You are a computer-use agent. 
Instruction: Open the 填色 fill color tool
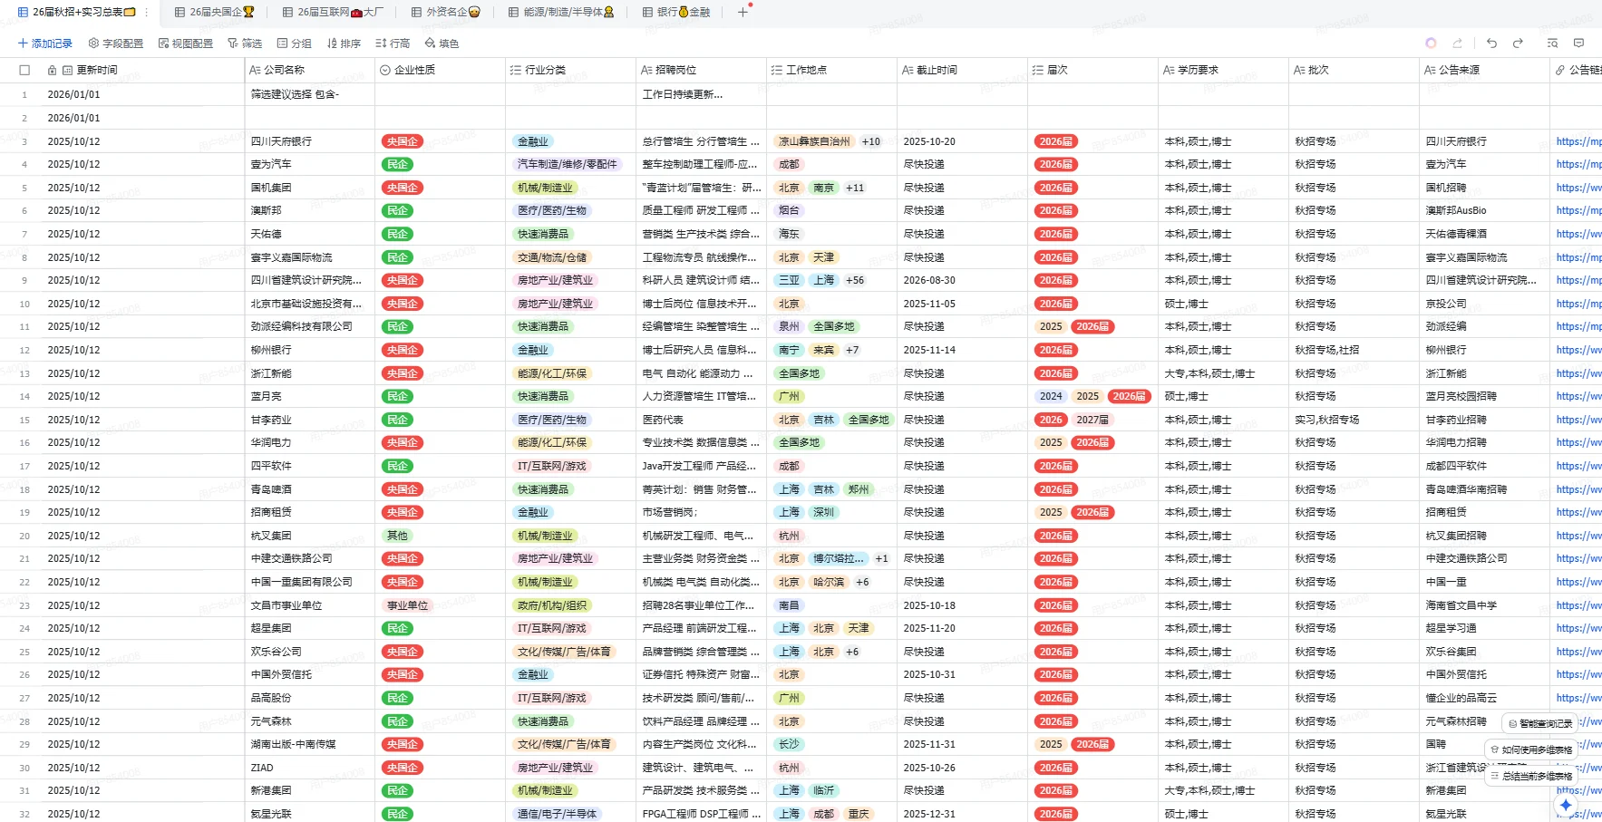click(x=442, y=44)
